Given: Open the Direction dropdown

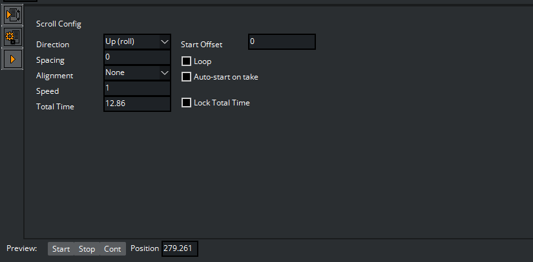Looking at the screenshot, I should [x=137, y=41].
